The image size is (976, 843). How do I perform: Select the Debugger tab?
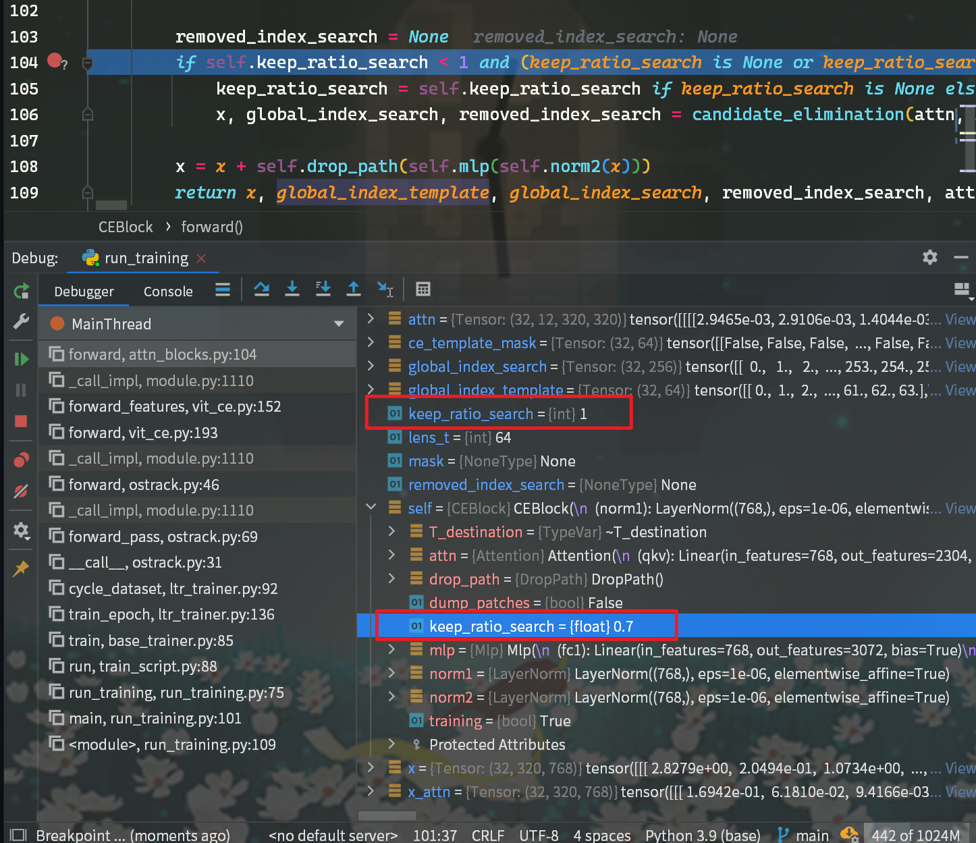pyautogui.click(x=84, y=291)
